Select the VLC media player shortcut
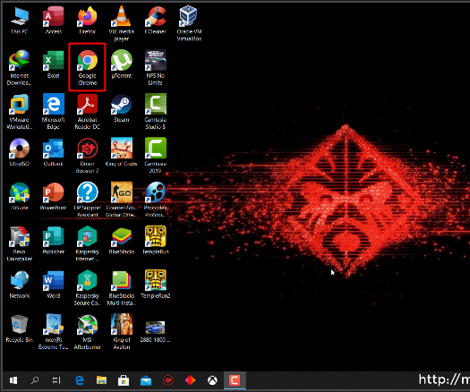The image size is (470, 392). [122, 24]
